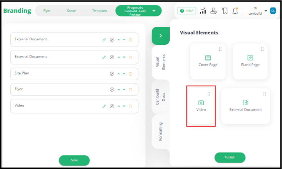Move second External Document row up
Screen dimensions: 282x169
point(119,57)
